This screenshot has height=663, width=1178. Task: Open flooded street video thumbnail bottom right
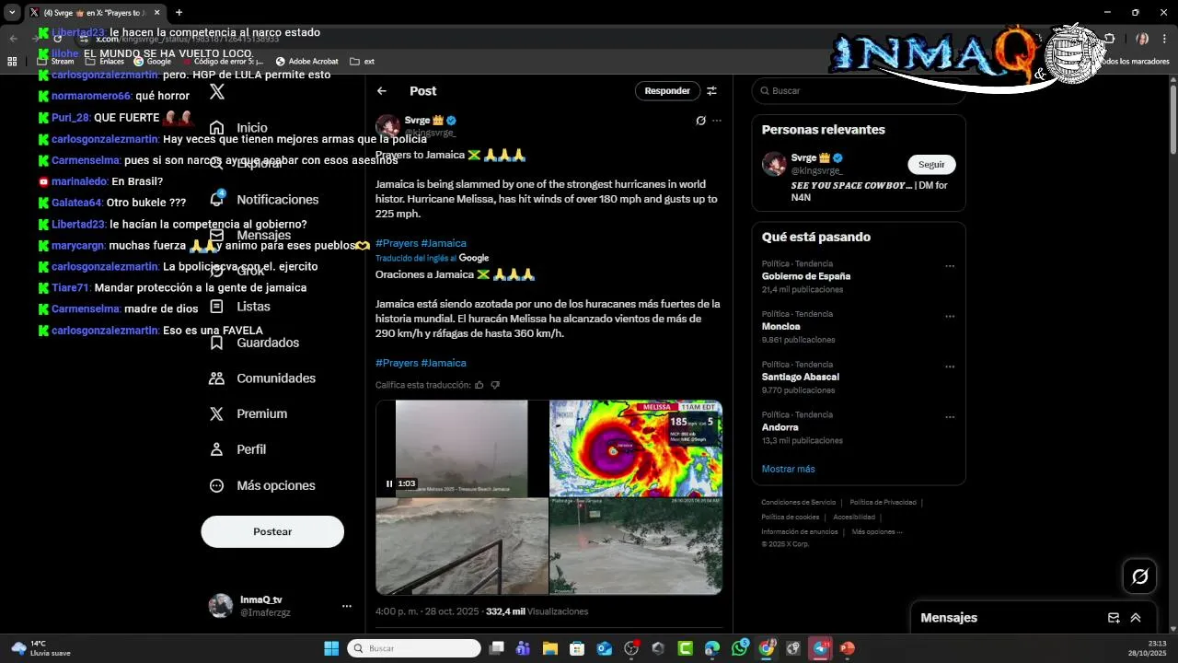(636, 547)
